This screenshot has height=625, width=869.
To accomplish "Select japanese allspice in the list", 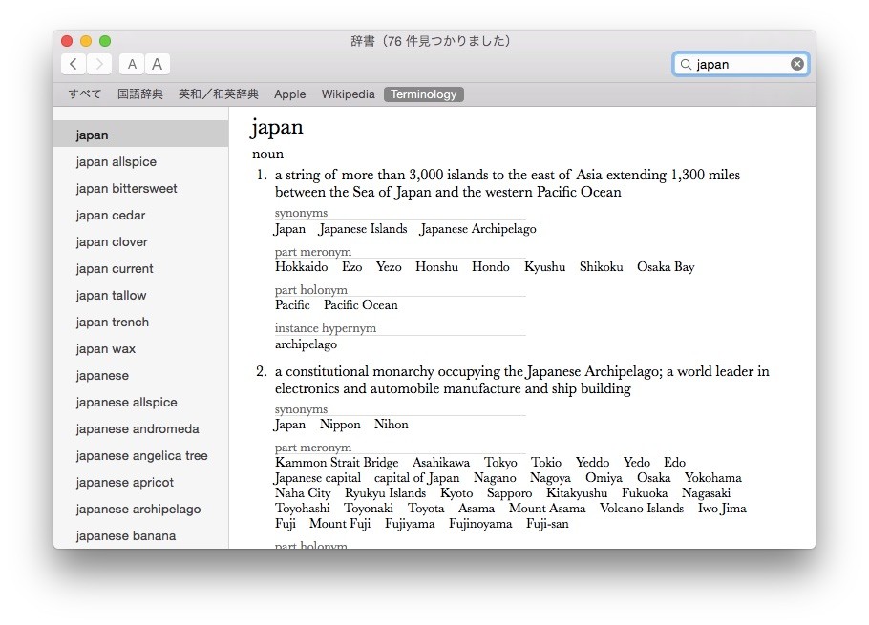I will click(x=140, y=402).
